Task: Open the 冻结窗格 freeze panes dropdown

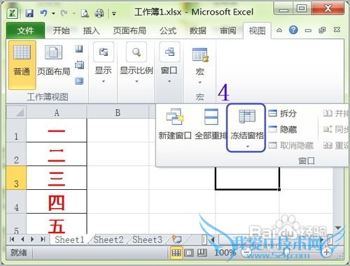Action: click(246, 128)
